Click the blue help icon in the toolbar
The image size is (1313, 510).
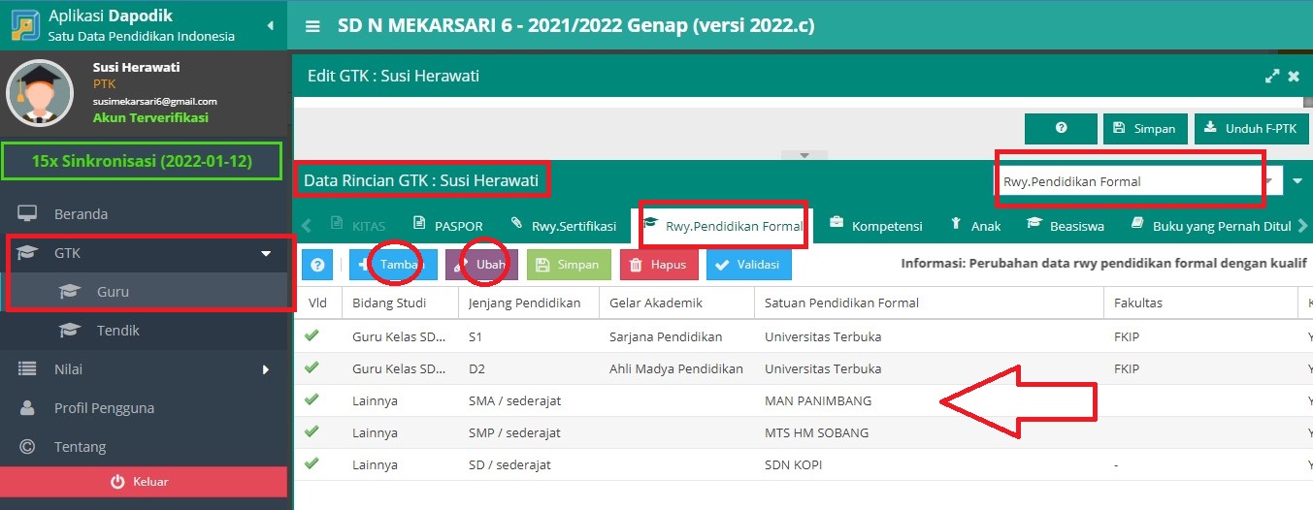coord(316,265)
